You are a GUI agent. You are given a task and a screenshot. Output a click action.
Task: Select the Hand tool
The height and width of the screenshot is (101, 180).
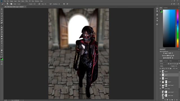(2, 50)
